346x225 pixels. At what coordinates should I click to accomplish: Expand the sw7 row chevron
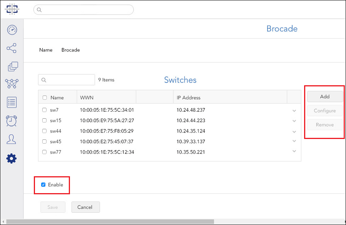(294, 111)
